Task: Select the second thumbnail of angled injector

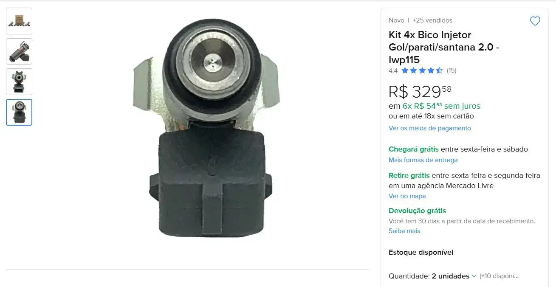Action: [x=19, y=51]
